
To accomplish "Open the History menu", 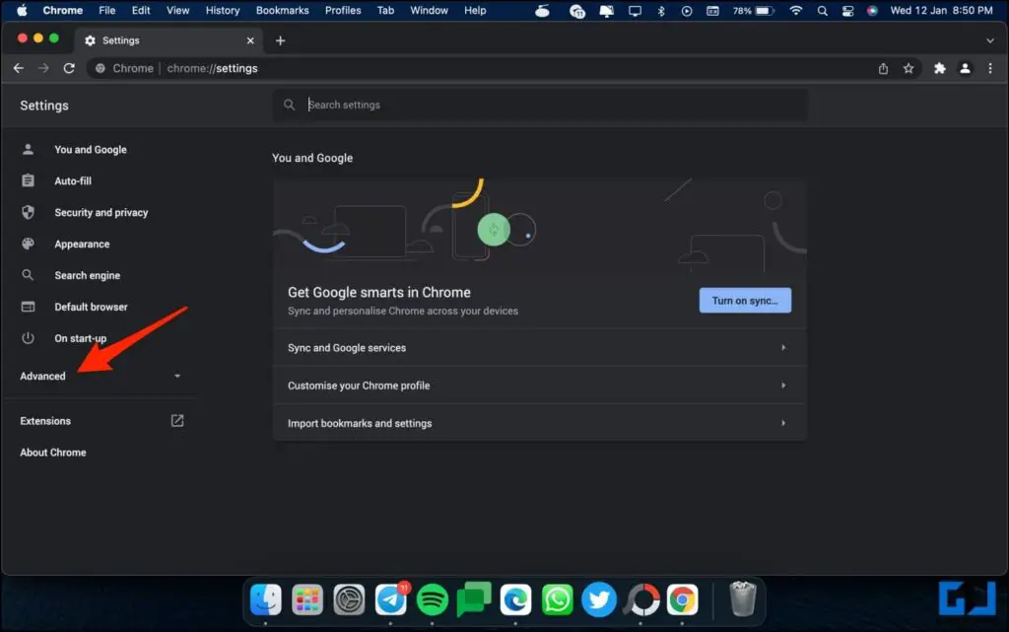I will coord(223,10).
